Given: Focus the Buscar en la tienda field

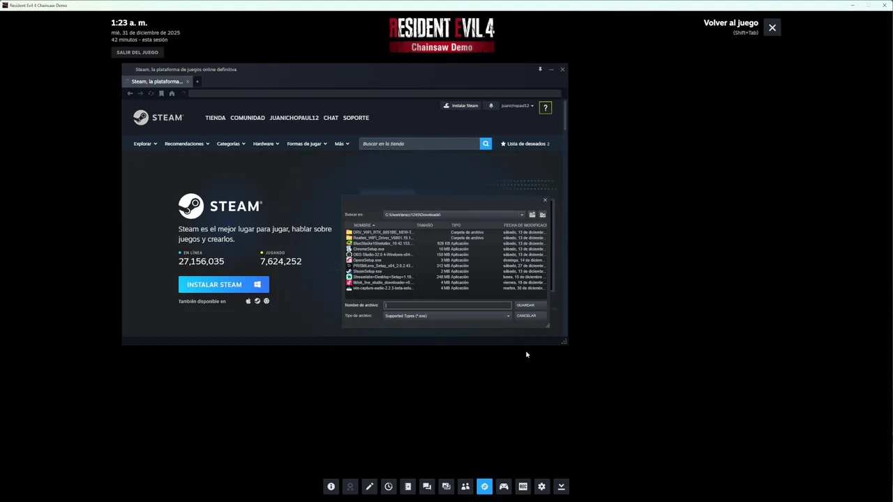Looking at the screenshot, I should tap(420, 144).
